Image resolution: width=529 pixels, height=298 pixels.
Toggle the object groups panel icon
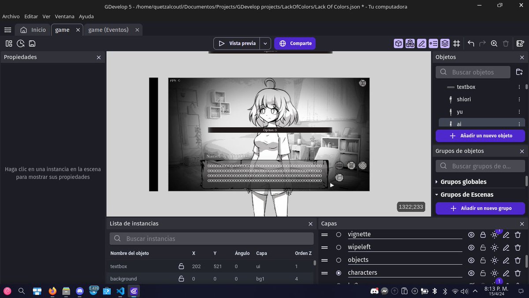pyautogui.click(x=410, y=43)
